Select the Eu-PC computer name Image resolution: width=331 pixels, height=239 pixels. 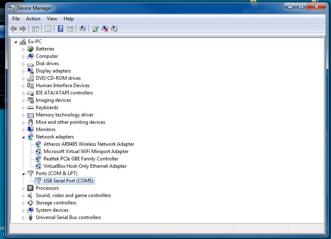[x=35, y=42]
